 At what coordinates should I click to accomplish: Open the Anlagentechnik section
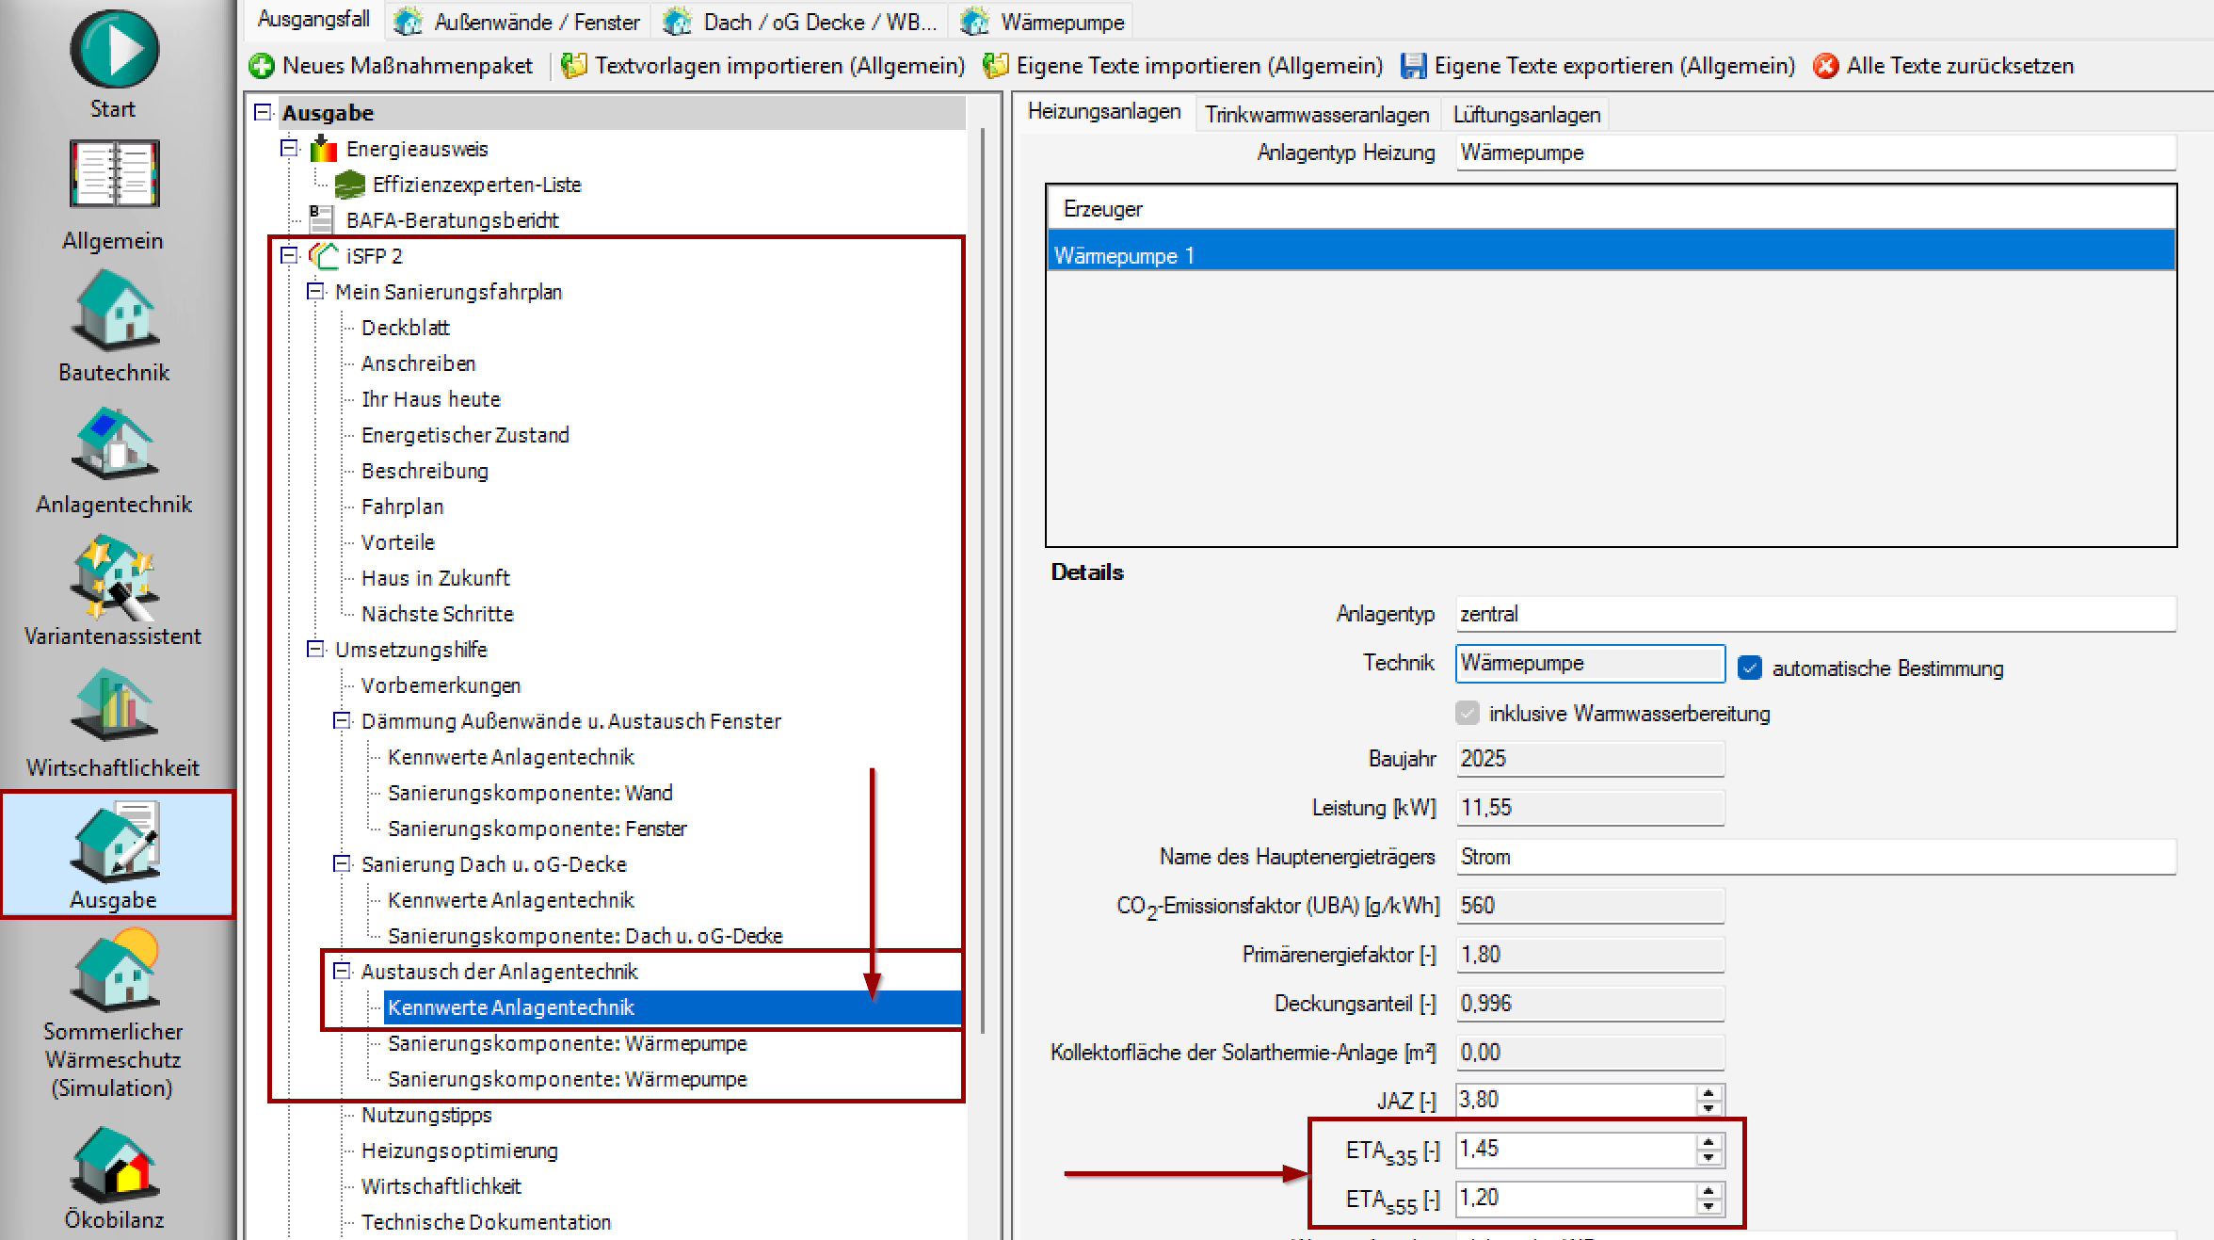pos(114,443)
